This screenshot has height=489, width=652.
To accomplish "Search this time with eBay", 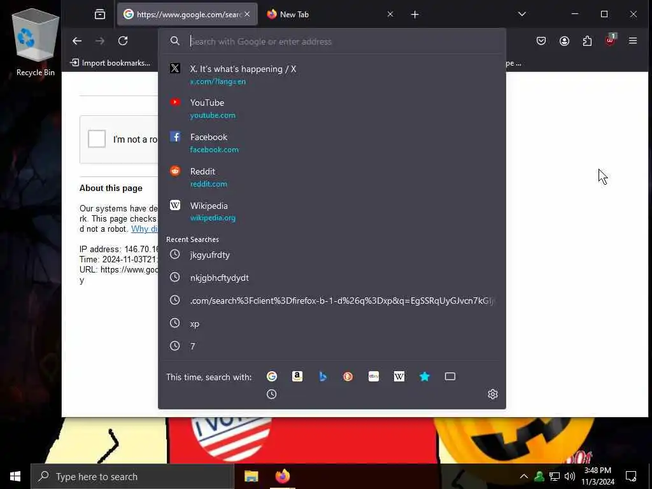I will click(373, 376).
